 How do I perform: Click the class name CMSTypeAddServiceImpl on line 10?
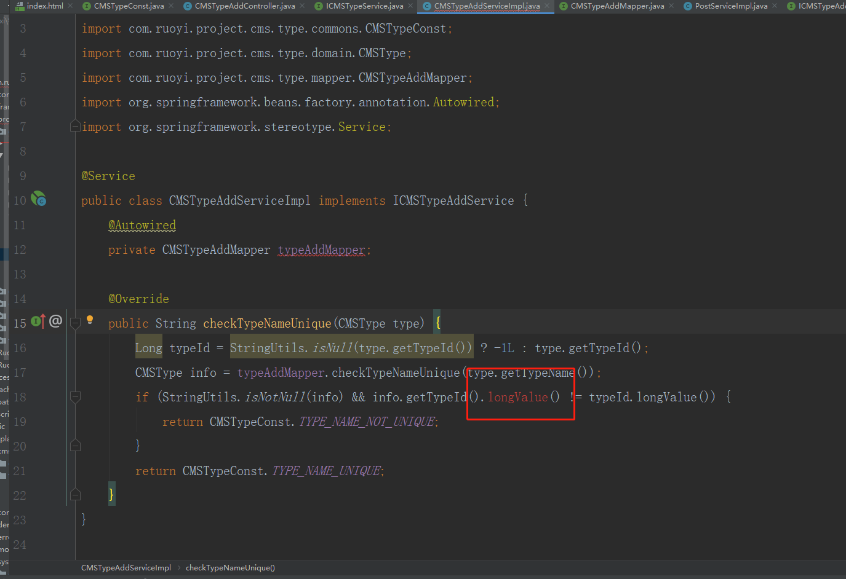click(240, 201)
